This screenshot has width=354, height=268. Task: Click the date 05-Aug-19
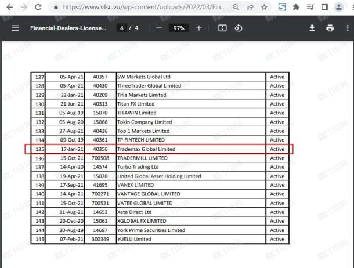click(71, 113)
